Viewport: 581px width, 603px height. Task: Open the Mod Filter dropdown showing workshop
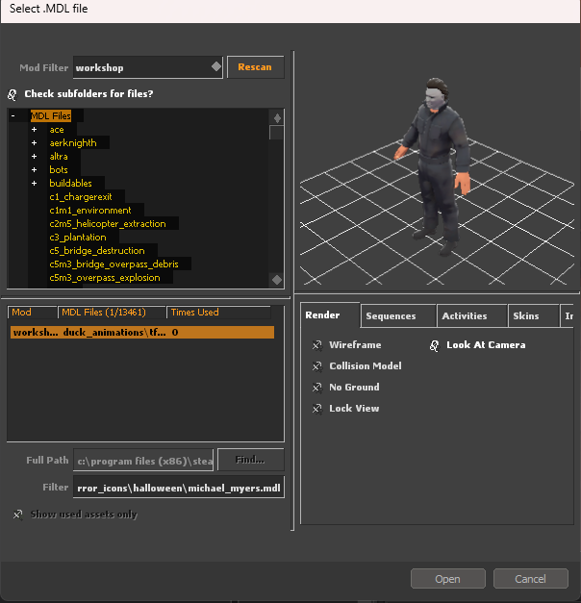[x=148, y=67]
